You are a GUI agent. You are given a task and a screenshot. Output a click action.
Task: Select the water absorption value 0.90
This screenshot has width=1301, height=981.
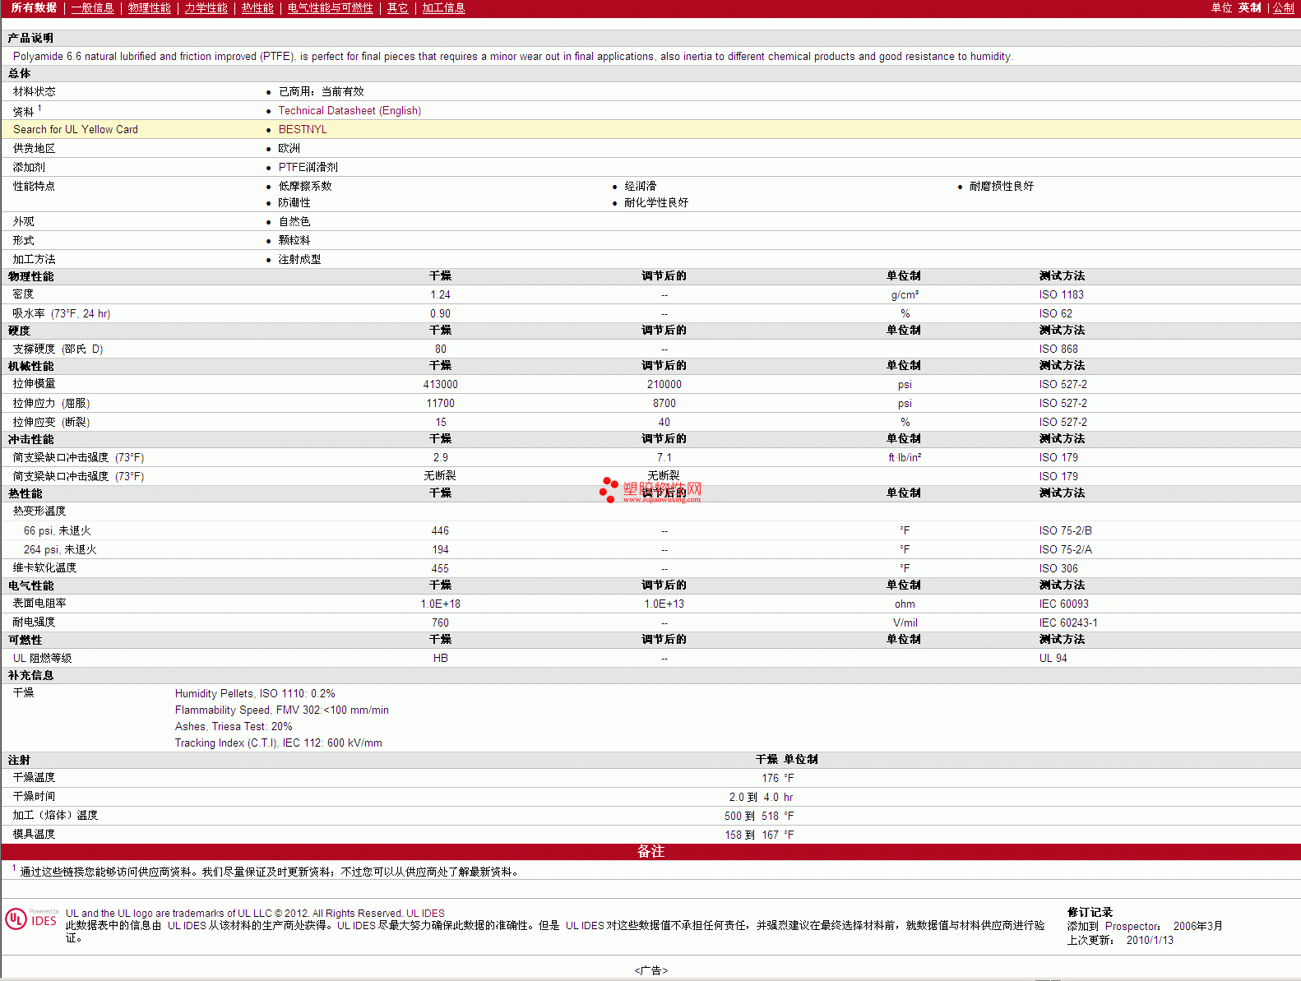click(x=440, y=313)
